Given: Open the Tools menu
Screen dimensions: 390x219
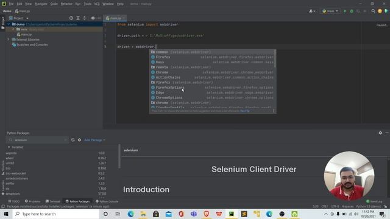Looking at the screenshot, I should [x=87, y=4].
